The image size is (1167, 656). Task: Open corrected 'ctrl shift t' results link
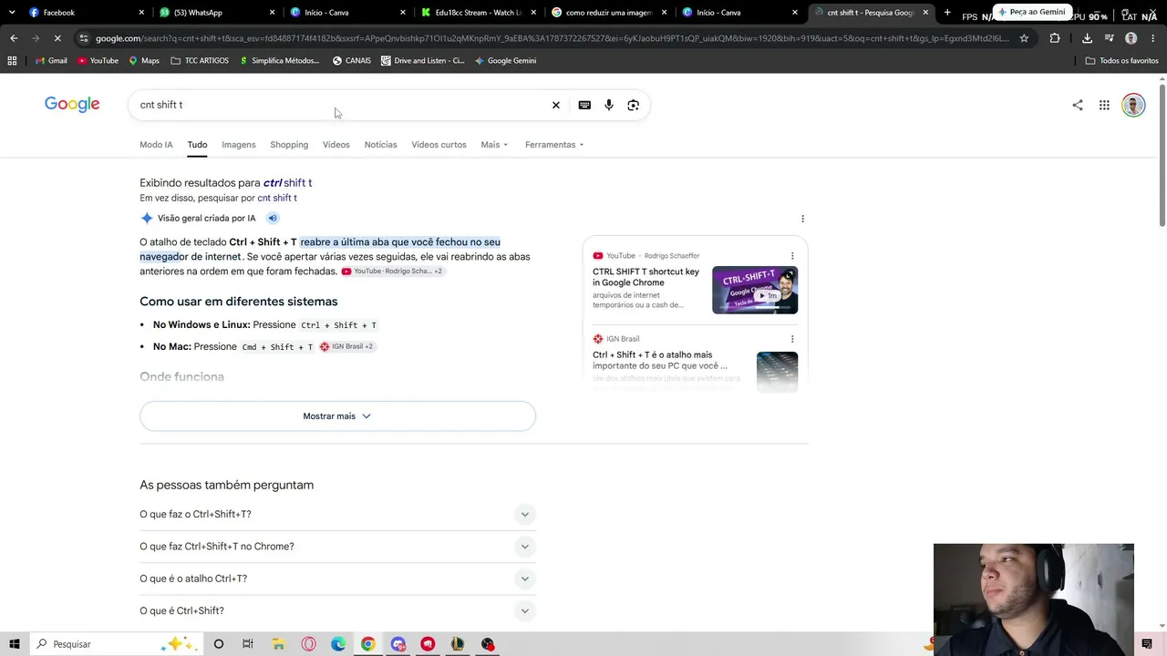(x=287, y=183)
